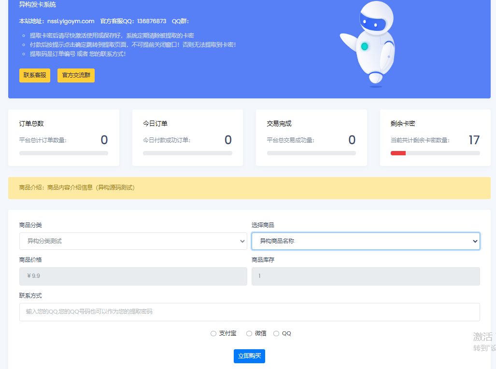Open the 选择商品 product dropdown
Viewport: 496px width, 369px height.
click(x=365, y=241)
